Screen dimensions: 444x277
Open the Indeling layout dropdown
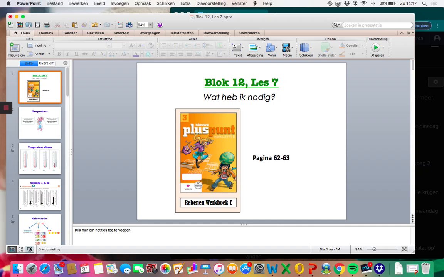coord(39,45)
